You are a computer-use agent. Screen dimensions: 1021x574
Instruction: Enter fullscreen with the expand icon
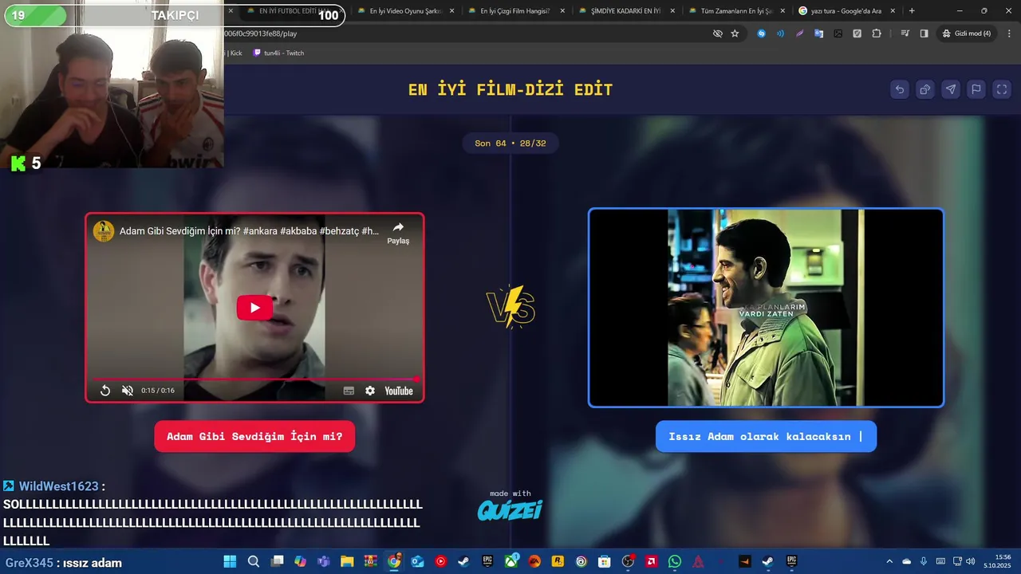1002,89
